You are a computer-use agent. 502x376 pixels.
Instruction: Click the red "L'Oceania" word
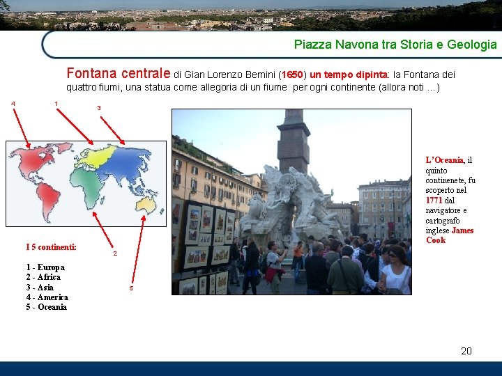coord(444,160)
